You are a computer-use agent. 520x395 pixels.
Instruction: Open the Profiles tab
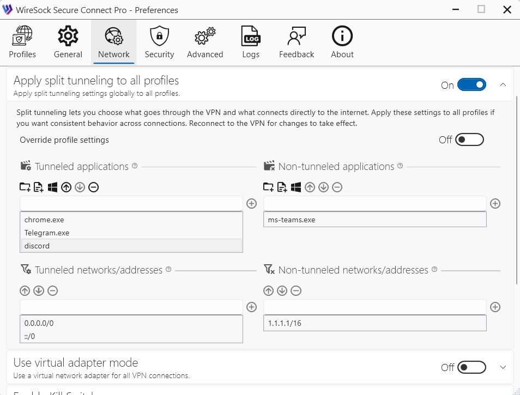[22, 42]
